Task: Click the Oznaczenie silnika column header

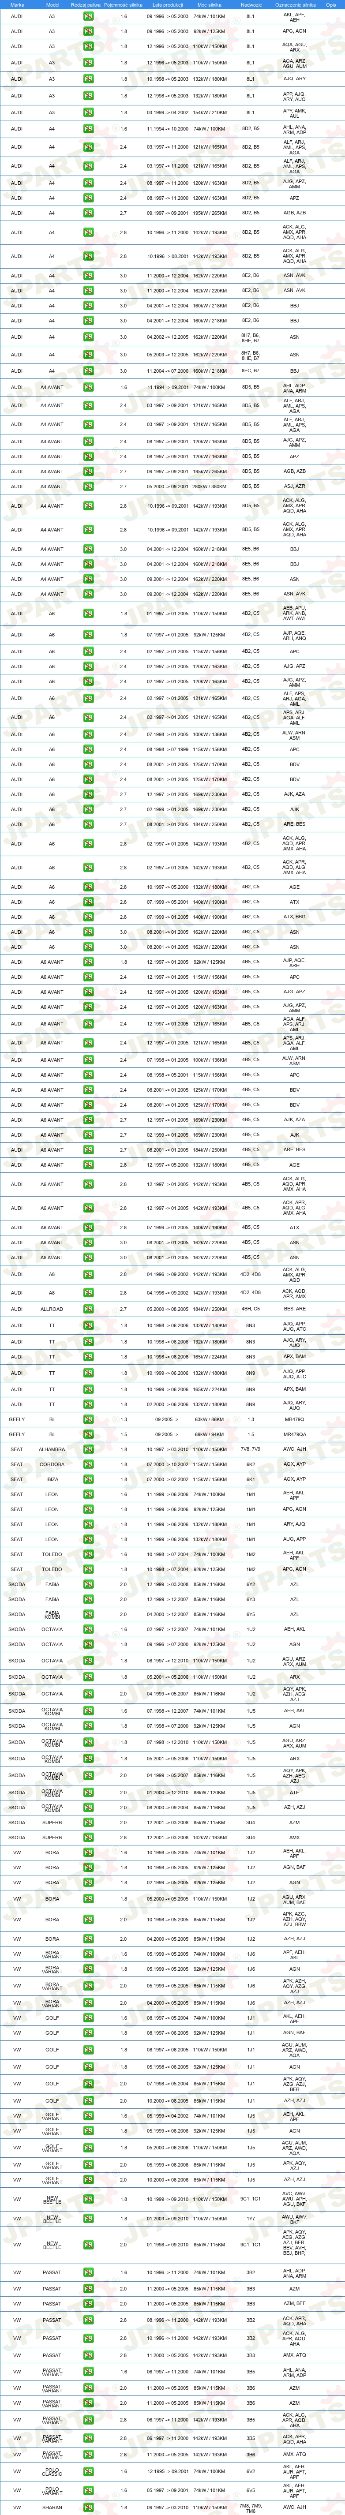Action: [x=294, y=5]
